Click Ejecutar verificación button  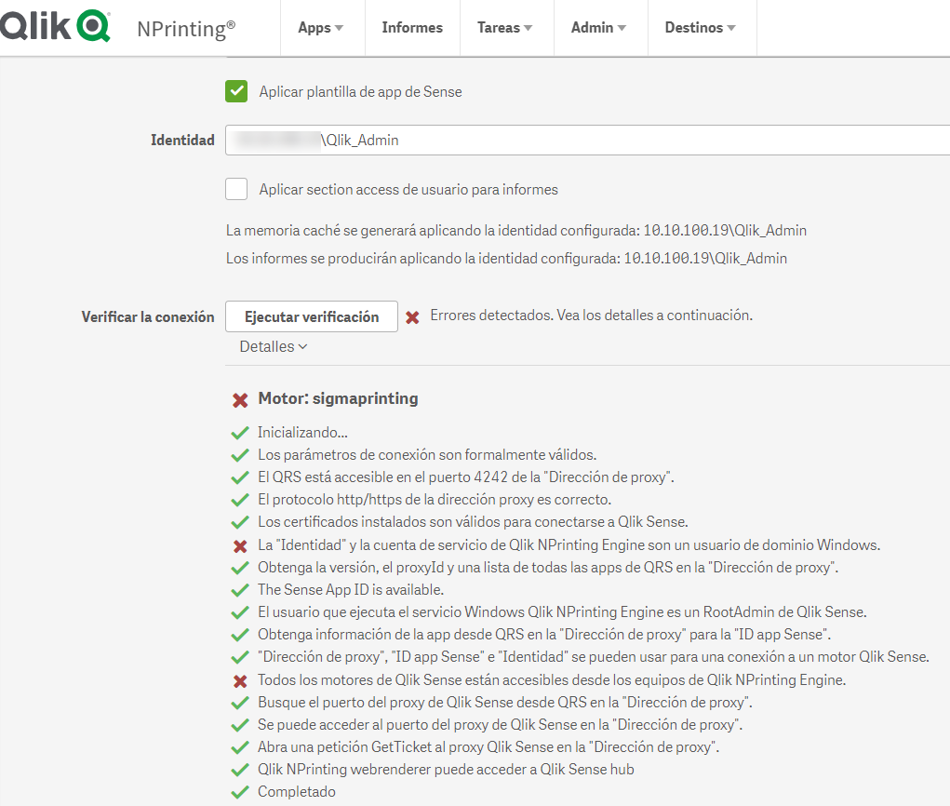click(312, 316)
